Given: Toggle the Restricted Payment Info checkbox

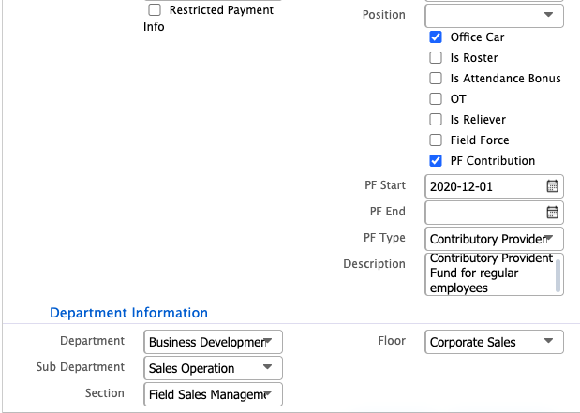Looking at the screenshot, I should pyautogui.click(x=155, y=10).
